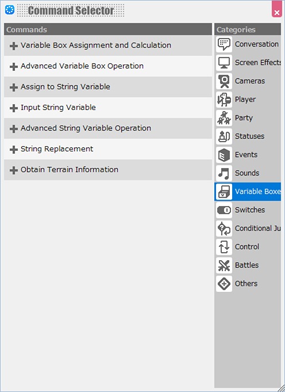The image size is (285, 392).
Task: Click the window resize grip corner
Action: point(281,388)
